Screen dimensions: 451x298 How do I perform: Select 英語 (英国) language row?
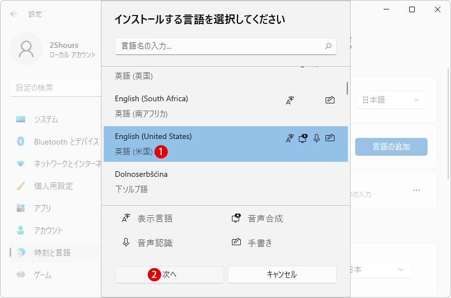point(225,76)
